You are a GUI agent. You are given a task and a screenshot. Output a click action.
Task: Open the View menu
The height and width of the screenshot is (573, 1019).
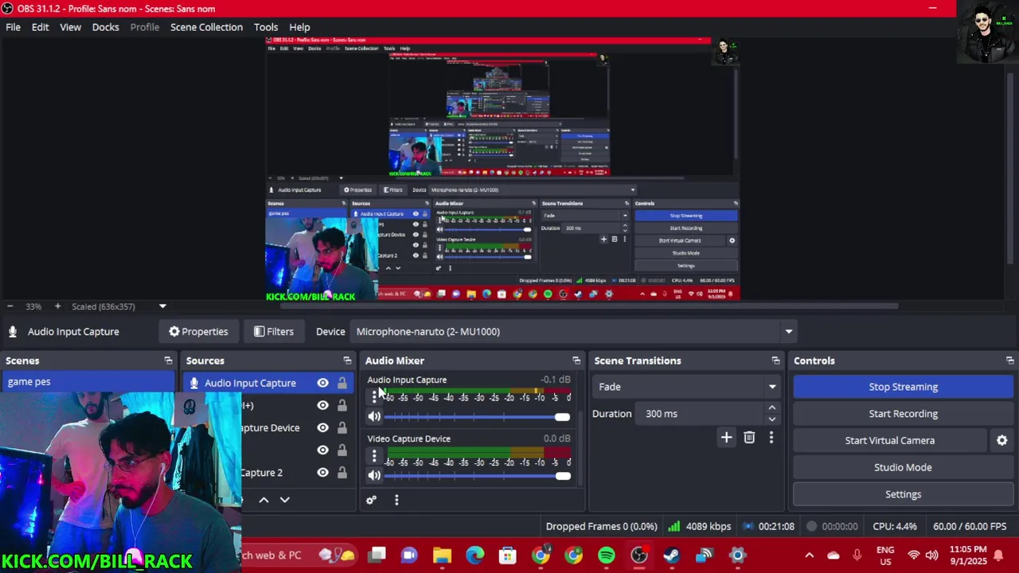[x=70, y=27]
